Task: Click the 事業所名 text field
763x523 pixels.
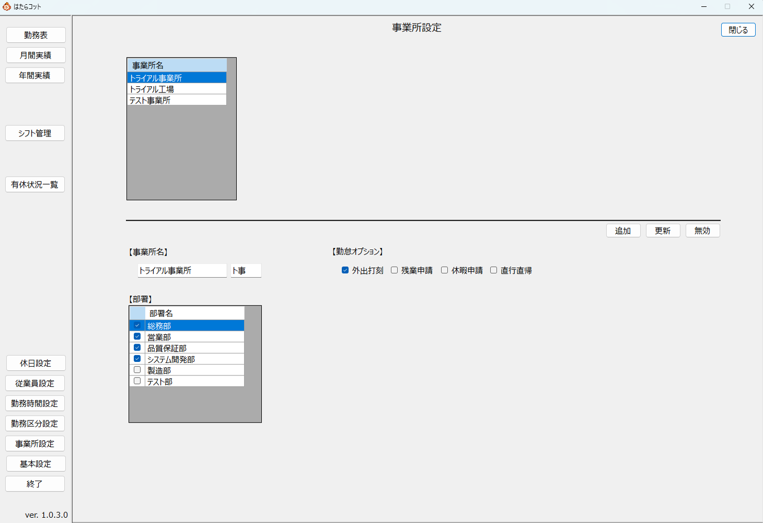Action: click(182, 270)
